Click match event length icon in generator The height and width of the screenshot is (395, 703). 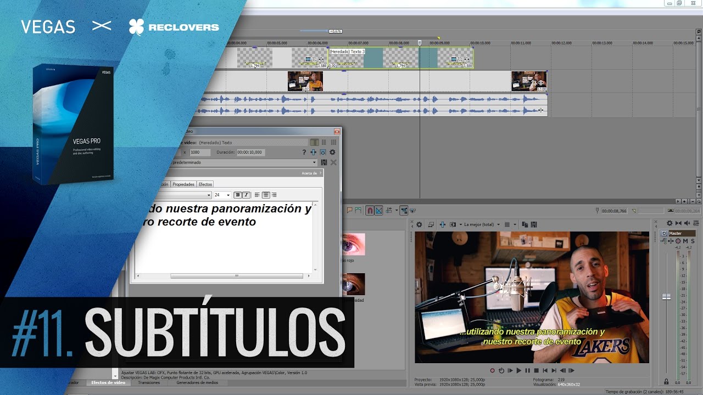tap(323, 152)
